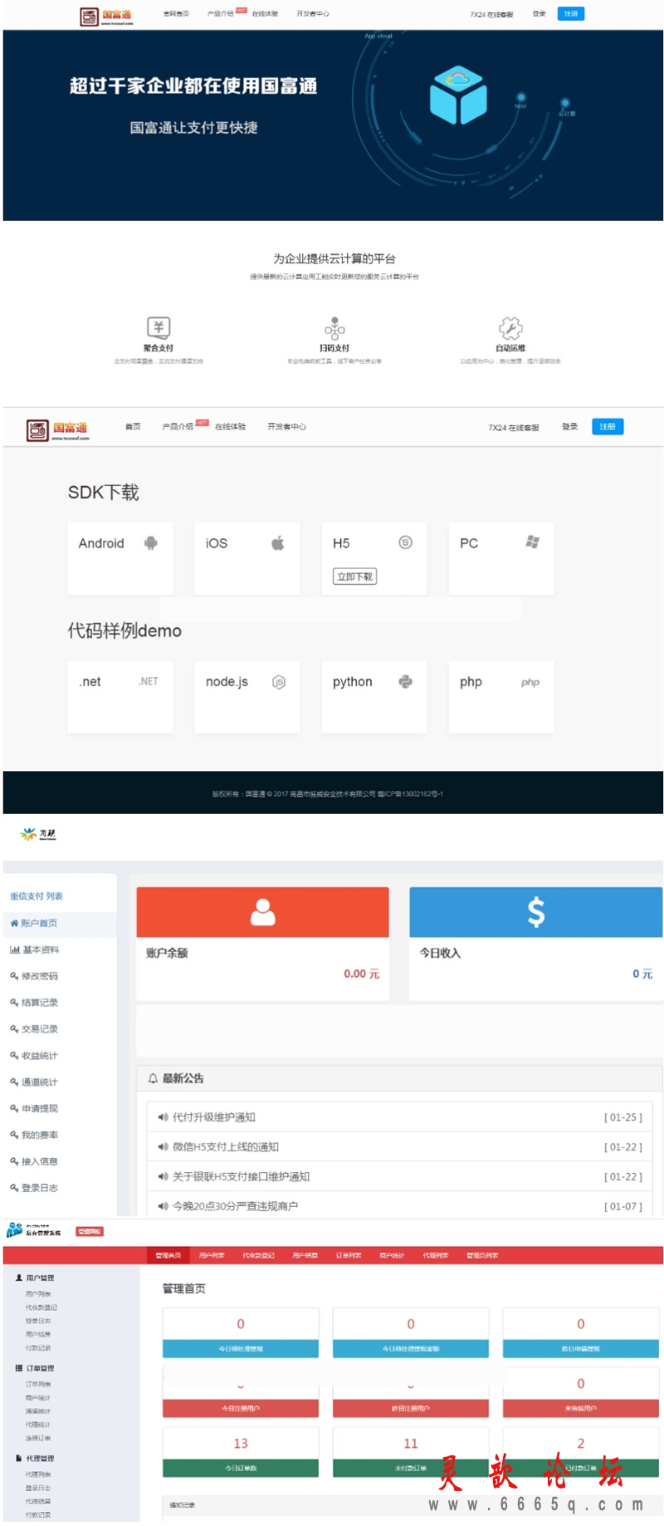This screenshot has width=664, height=1526.
Task: Expand 订单管理 section in the admin sidebar
Action: [39, 1368]
